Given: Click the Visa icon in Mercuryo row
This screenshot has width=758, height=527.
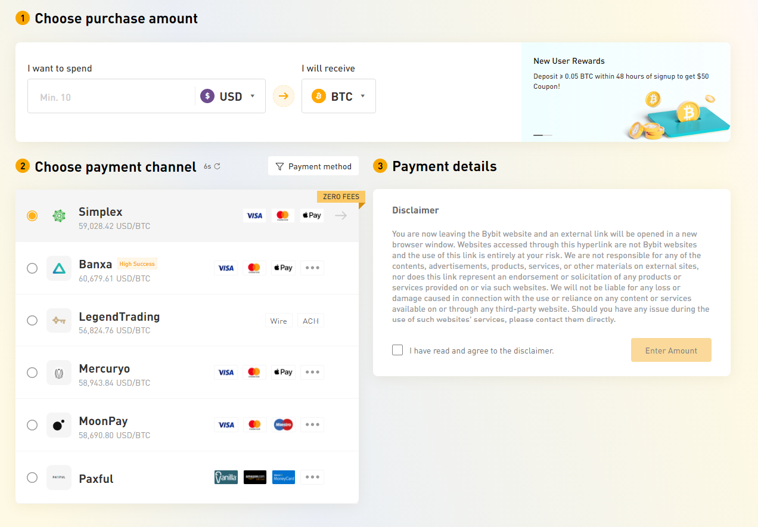Looking at the screenshot, I should tap(226, 372).
